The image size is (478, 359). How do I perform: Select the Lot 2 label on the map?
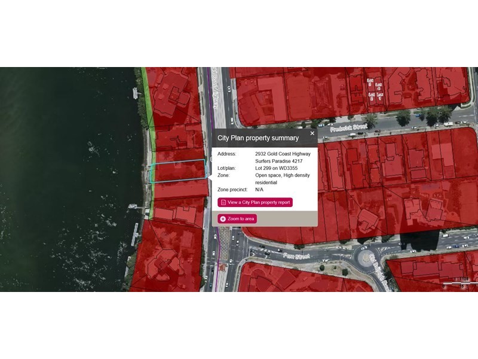371,97
